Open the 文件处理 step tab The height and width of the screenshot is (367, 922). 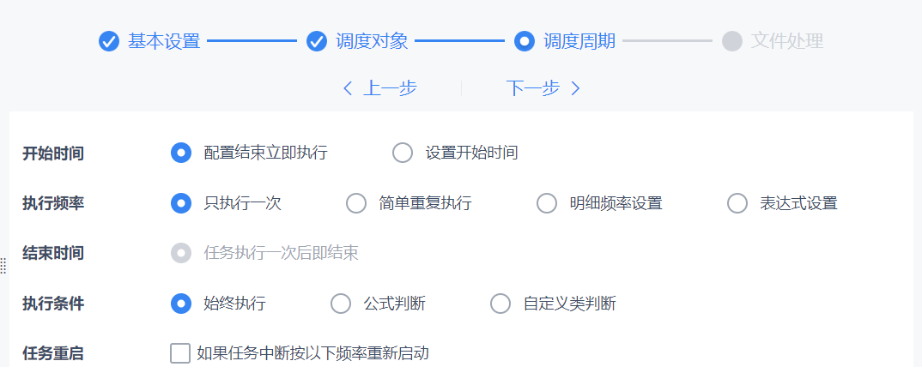[x=786, y=41]
